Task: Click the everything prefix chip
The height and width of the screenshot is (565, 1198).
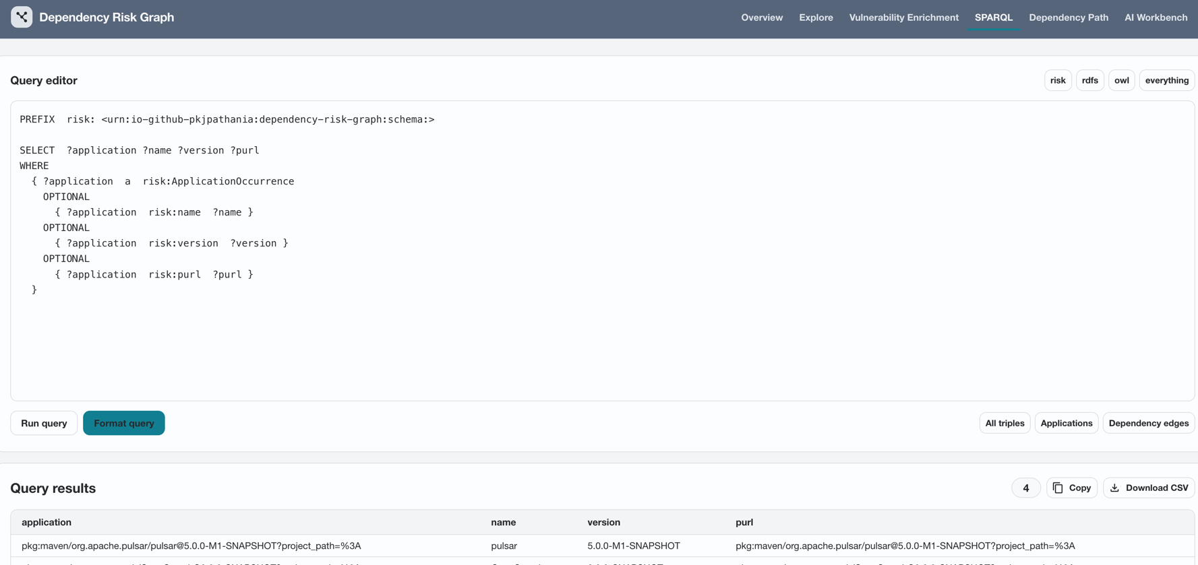Action: point(1167,80)
